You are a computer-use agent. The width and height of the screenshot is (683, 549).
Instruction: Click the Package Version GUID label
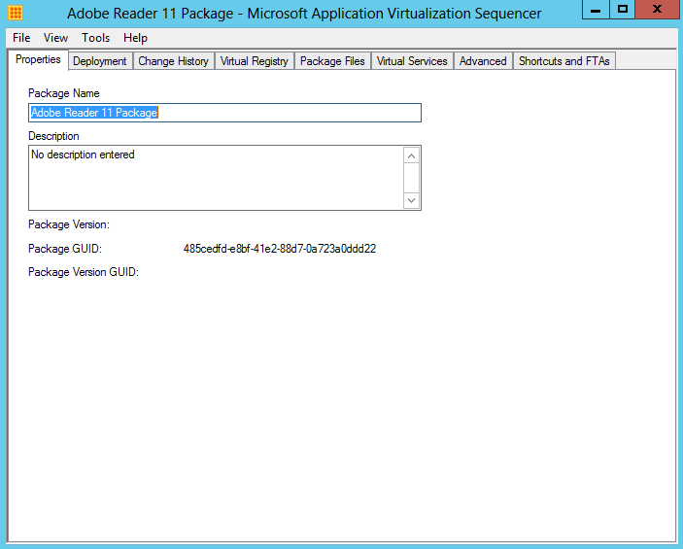point(84,272)
